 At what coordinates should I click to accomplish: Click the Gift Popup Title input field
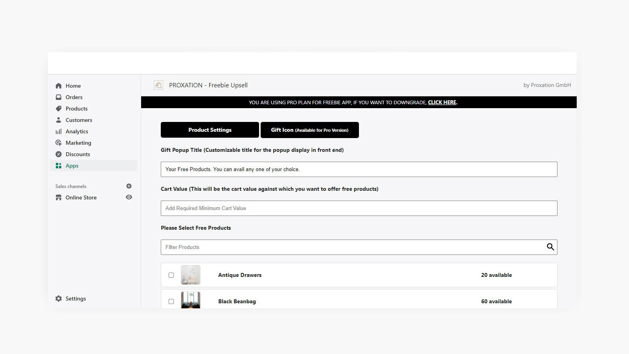tap(359, 169)
